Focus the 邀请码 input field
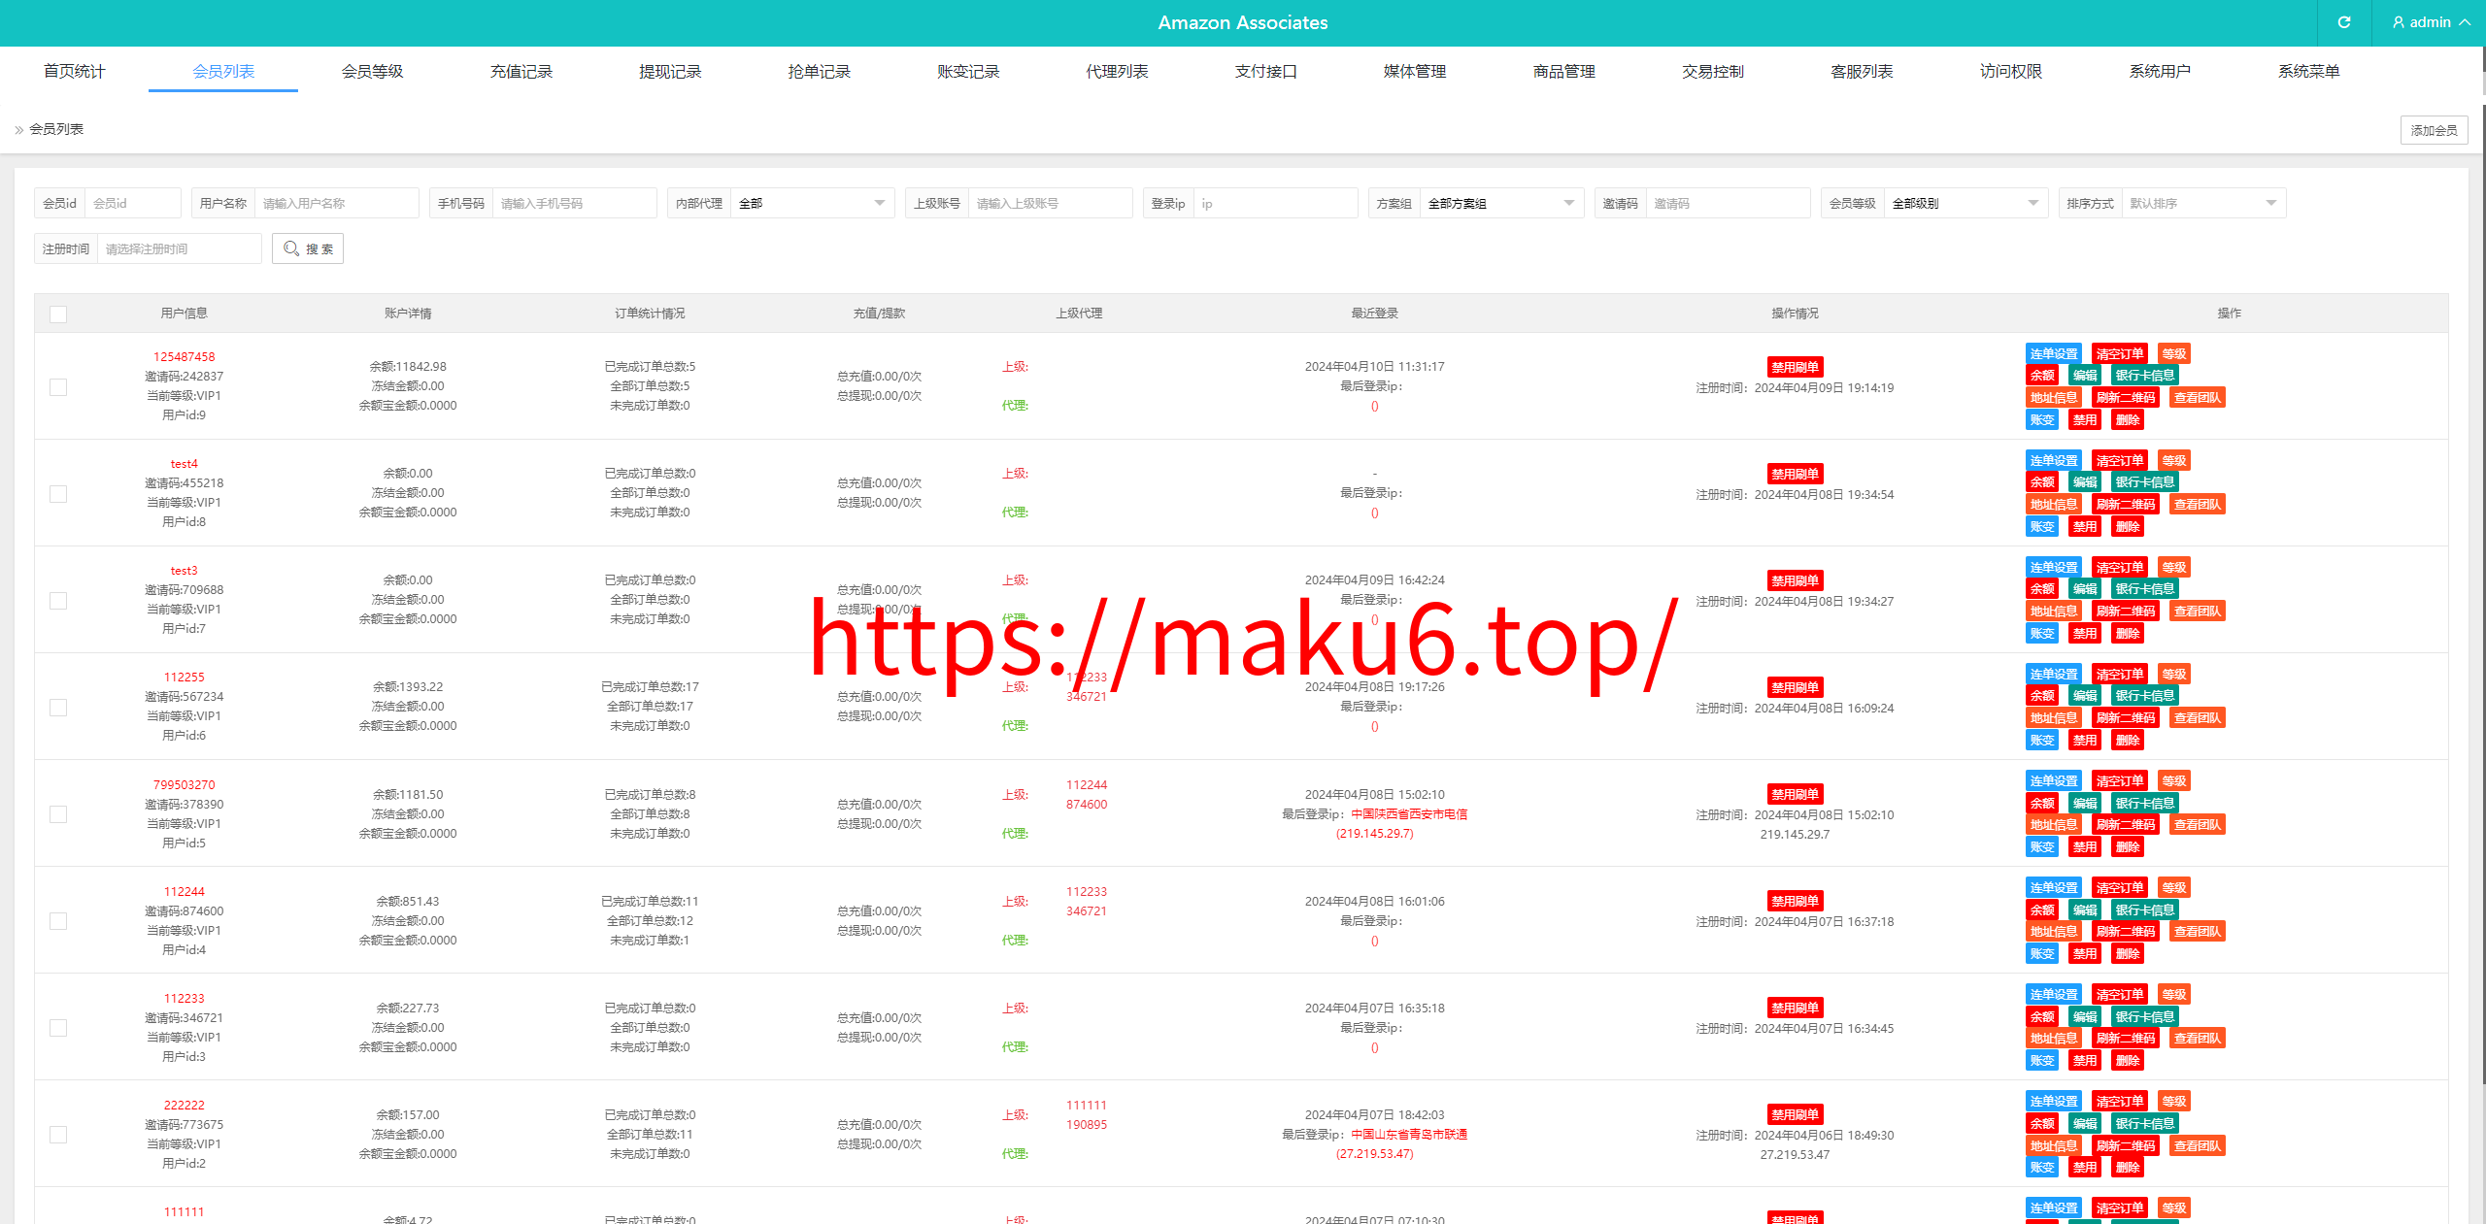Viewport: 2486px width, 1224px height. coord(1728,203)
